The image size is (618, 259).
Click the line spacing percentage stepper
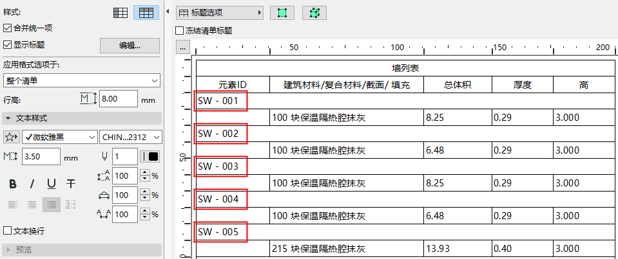tap(145, 175)
